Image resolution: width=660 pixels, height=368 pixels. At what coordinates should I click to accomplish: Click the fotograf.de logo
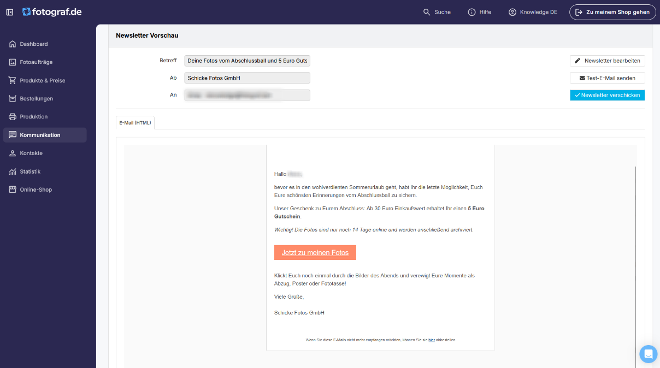pos(52,11)
